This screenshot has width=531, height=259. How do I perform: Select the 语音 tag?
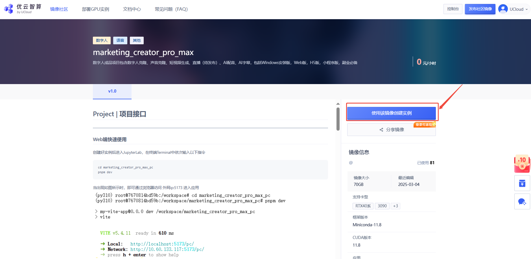120,40
